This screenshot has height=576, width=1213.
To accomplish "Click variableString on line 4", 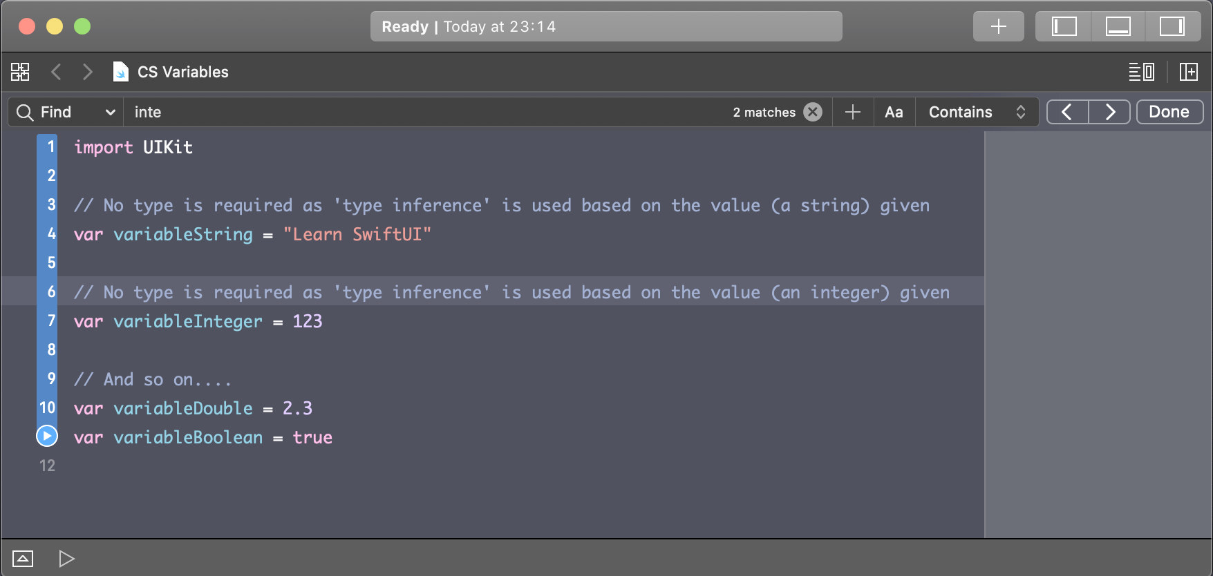I will pos(183,235).
